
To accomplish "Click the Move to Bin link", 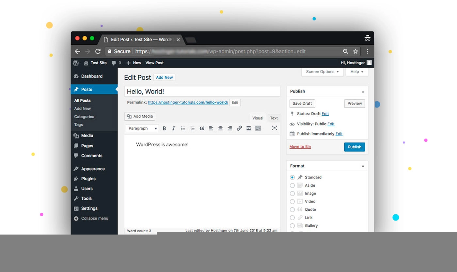I will 300,147.
